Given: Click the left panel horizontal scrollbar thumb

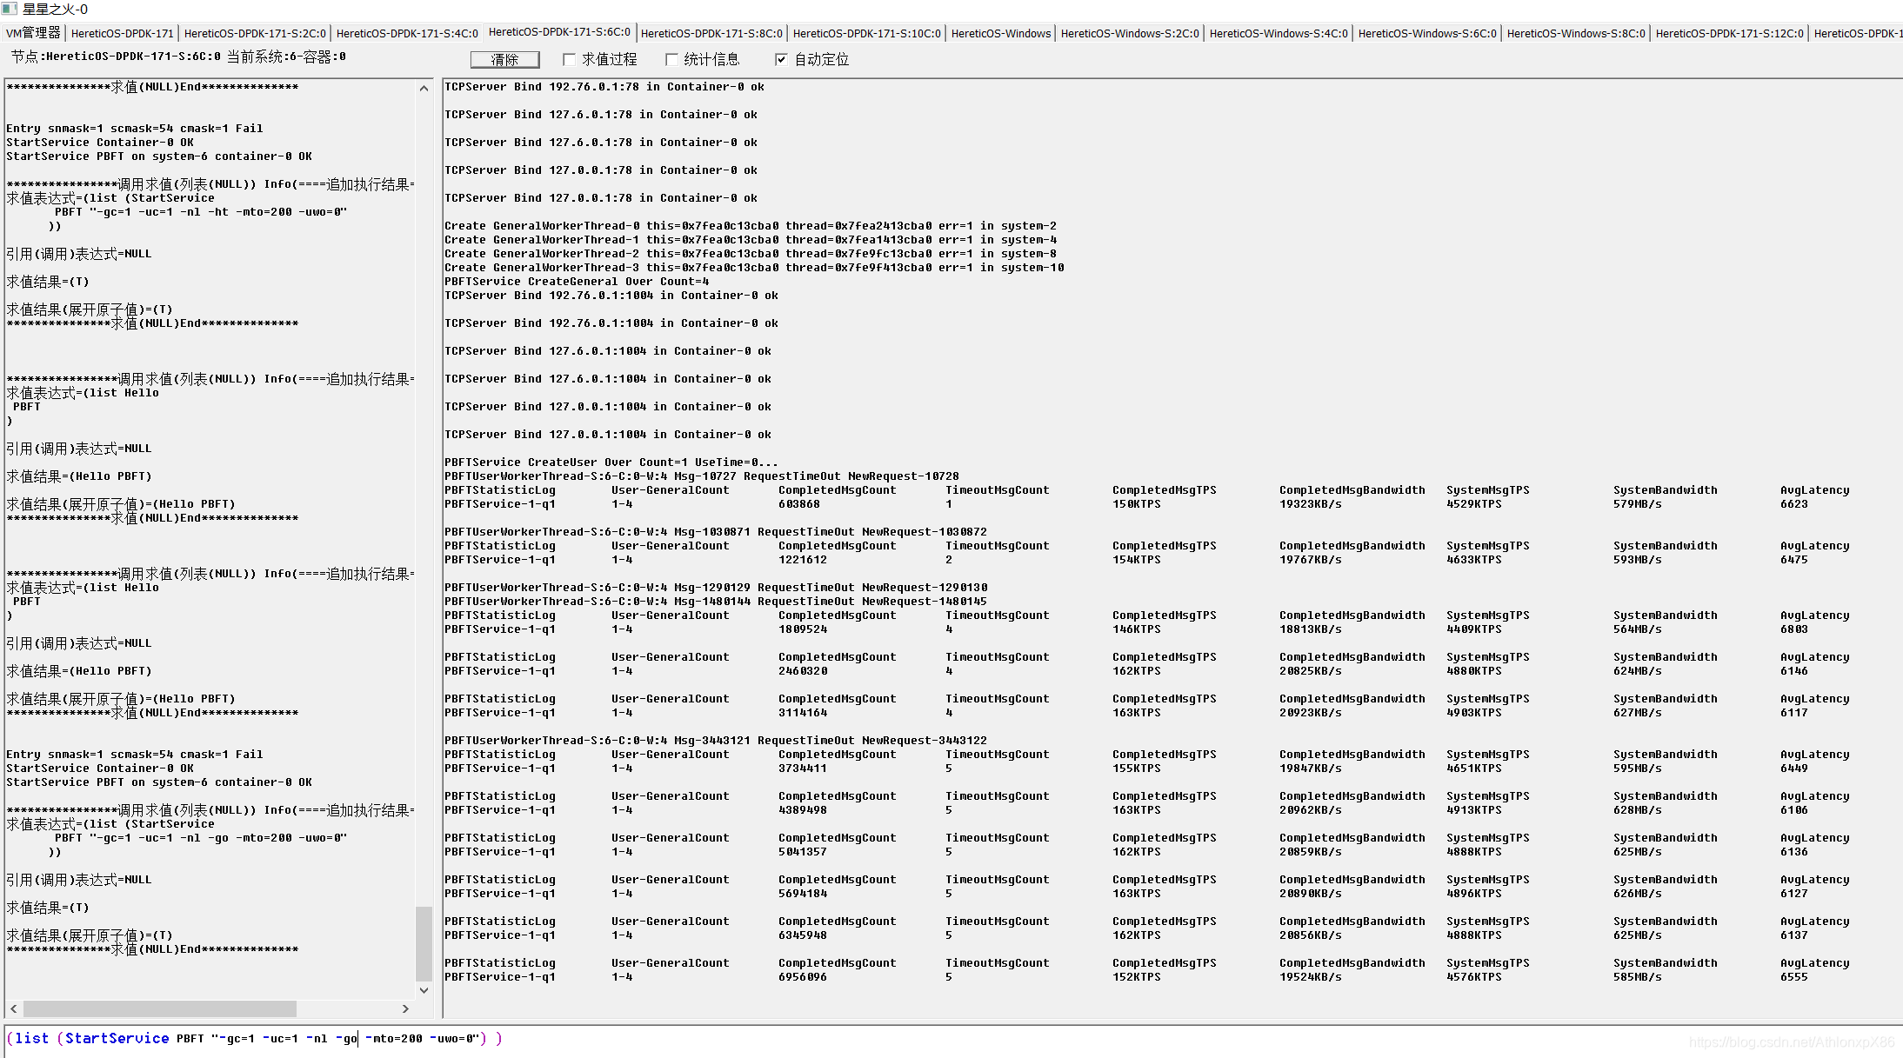Looking at the screenshot, I should 160,1008.
